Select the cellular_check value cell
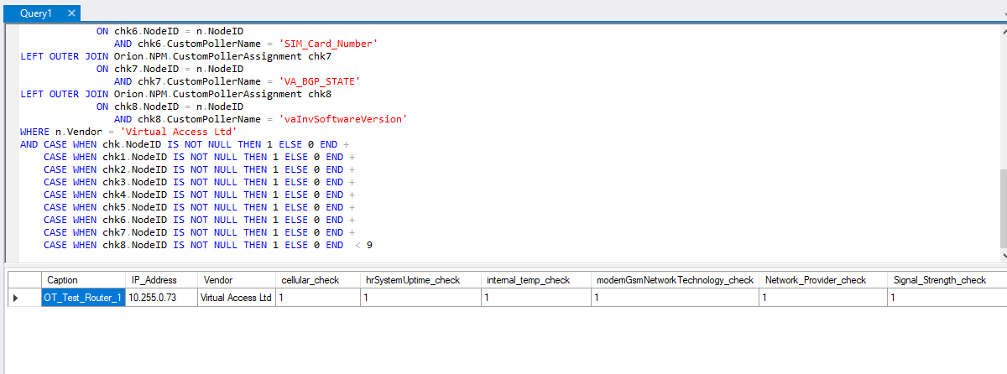This screenshot has height=374, width=1007. 318,297
